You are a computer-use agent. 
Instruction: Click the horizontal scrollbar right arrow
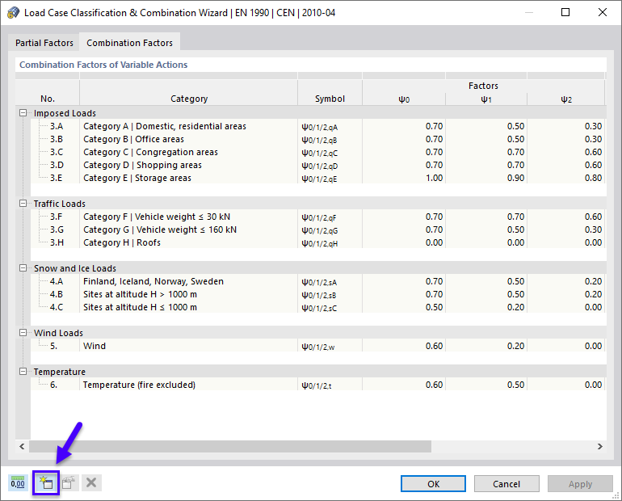pyautogui.click(x=599, y=447)
